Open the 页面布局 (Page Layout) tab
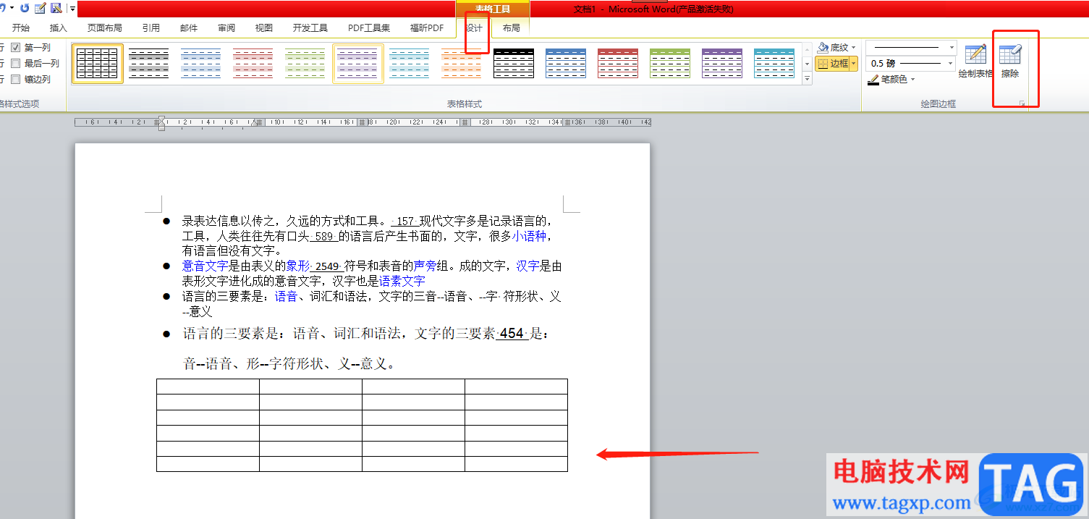The width and height of the screenshot is (1089, 519). coord(105,28)
